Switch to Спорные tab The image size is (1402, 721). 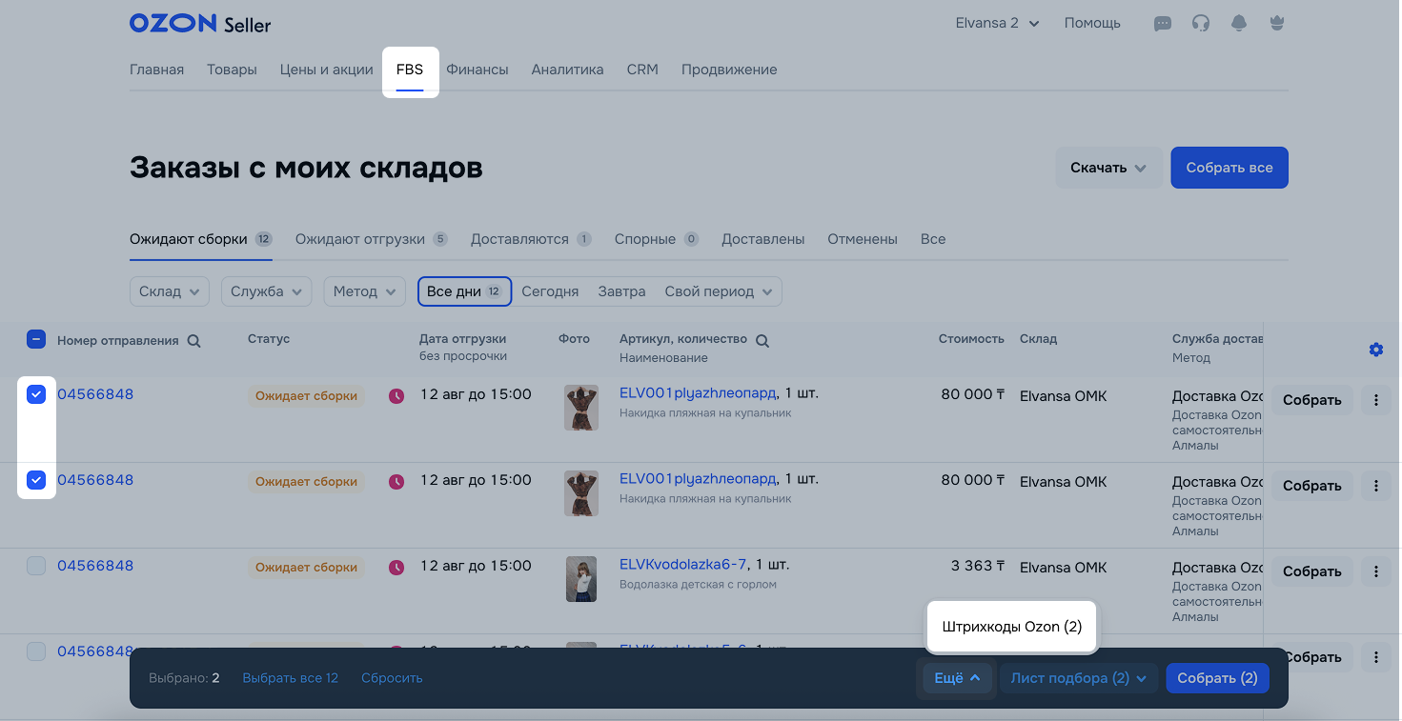pyautogui.click(x=657, y=239)
